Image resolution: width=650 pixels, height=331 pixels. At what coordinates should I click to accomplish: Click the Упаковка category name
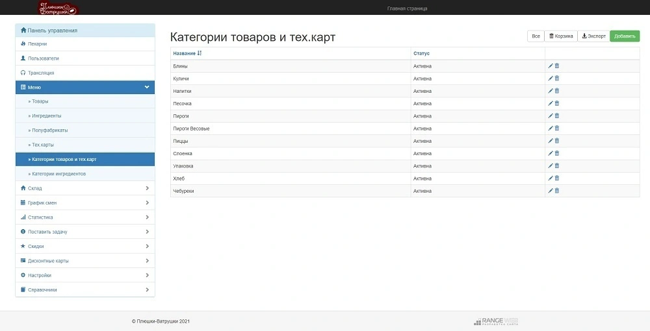[183, 166]
